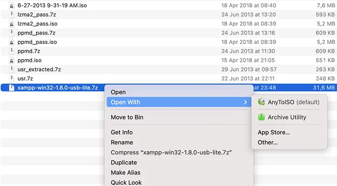Click the lzma2_pass.7z archive icon
This screenshot has width=337, height=186.
click(x=11, y=15)
